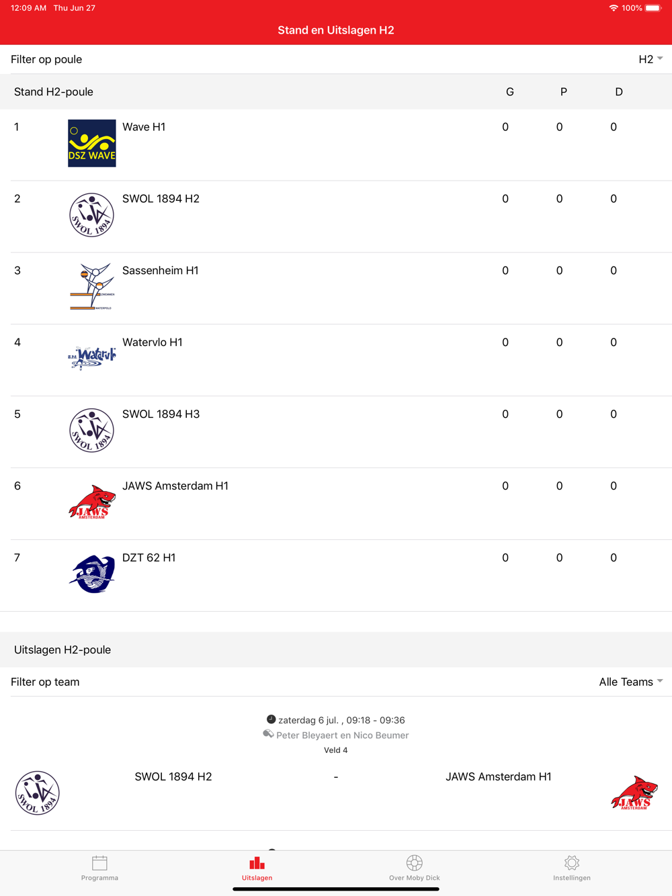Tap the DZT 62 H1 club logo
Image resolution: width=672 pixels, height=896 pixels.
click(x=92, y=574)
